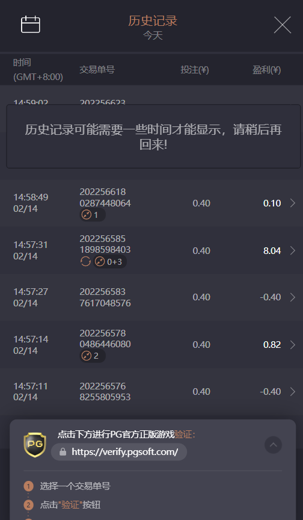
Task: Select transaction number 2022565768255805953
Action: pos(105,391)
